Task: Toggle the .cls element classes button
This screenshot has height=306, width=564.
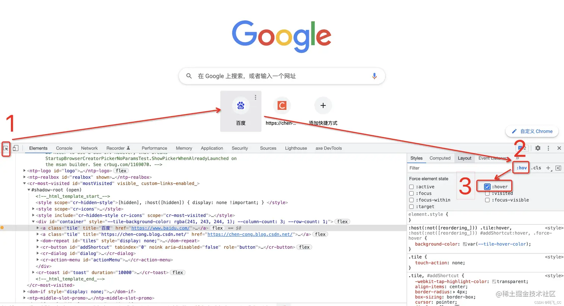Action: pyautogui.click(x=536, y=168)
